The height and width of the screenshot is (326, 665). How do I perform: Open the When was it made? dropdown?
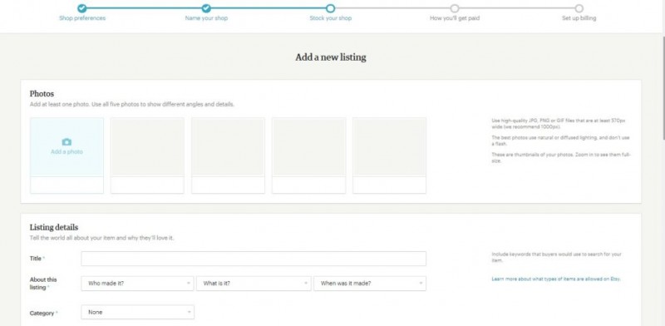click(x=370, y=284)
